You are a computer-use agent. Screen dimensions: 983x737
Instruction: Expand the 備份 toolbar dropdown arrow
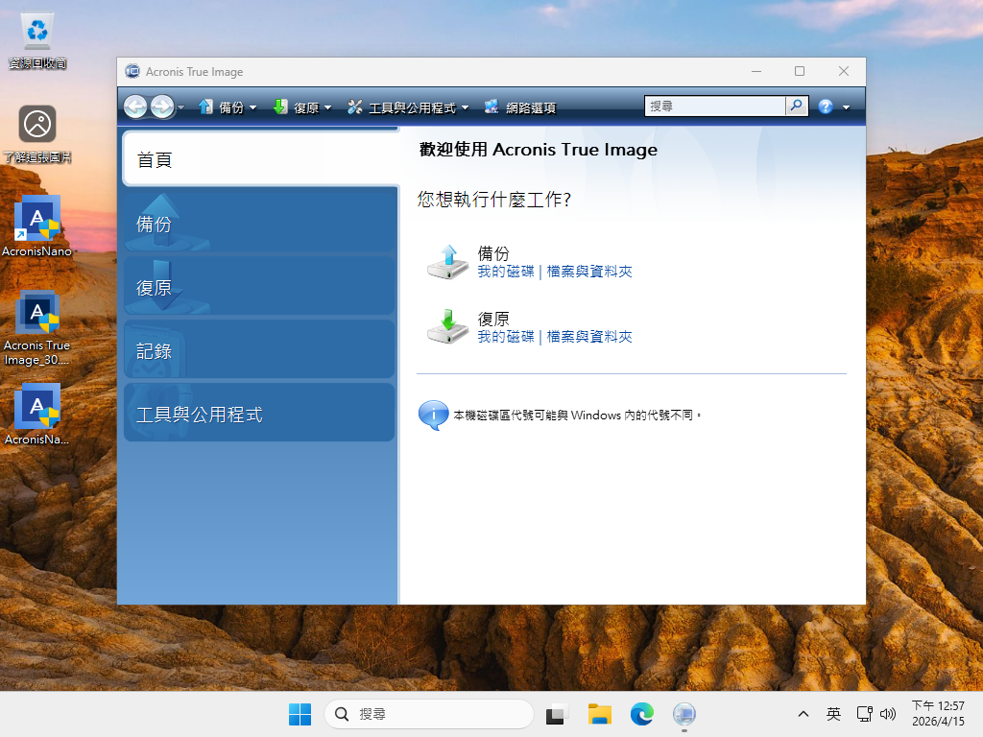[253, 107]
